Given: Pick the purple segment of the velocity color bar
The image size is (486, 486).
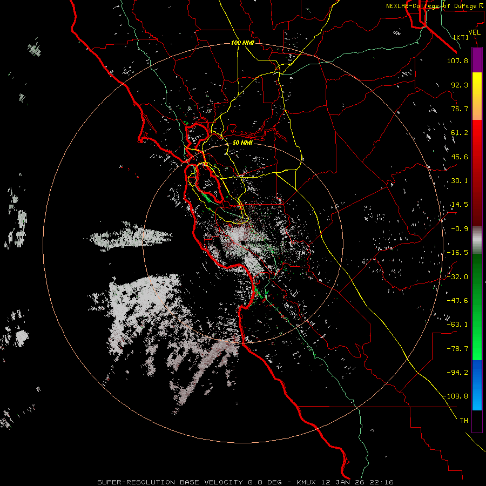Looking at the screenshot, I should click(x=477, y=60).
